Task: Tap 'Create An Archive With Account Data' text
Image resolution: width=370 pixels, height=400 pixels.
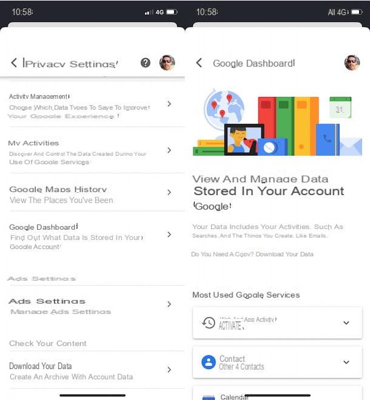Action: tap(71, 377)
